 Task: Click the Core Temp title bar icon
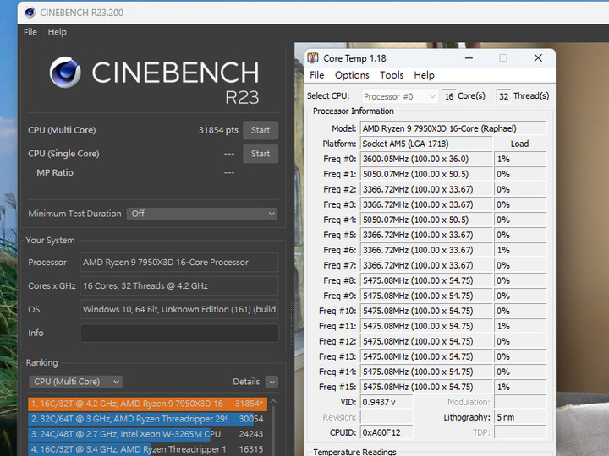click(313, 58)
